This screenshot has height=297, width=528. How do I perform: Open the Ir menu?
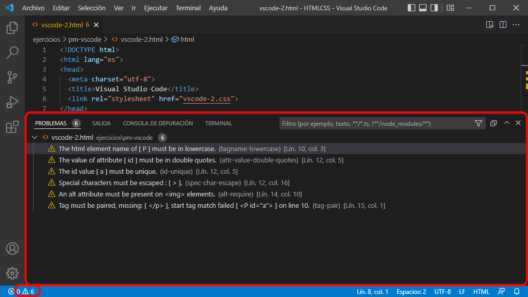pyautogui.click(x=134, y=8)
